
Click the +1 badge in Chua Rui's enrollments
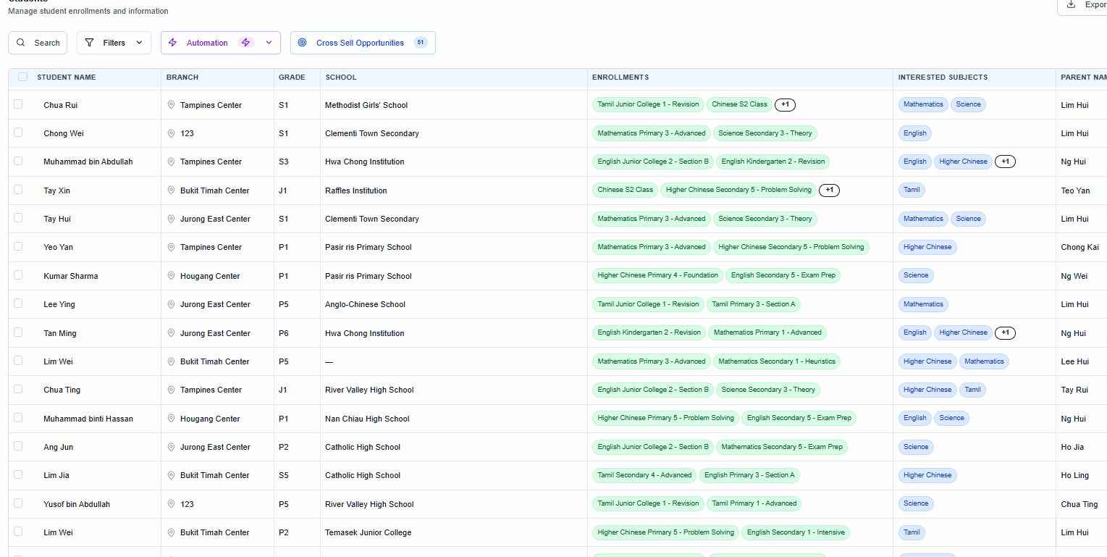(x=785, y=104)
